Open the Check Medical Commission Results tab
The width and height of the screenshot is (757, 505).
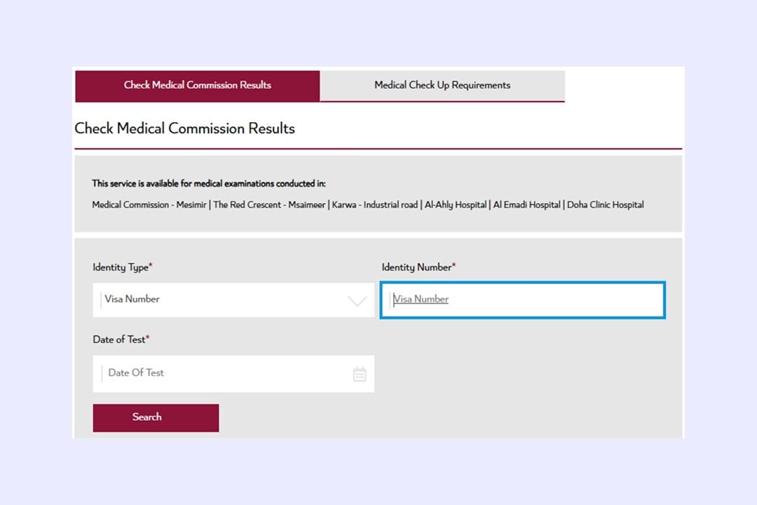197,86
